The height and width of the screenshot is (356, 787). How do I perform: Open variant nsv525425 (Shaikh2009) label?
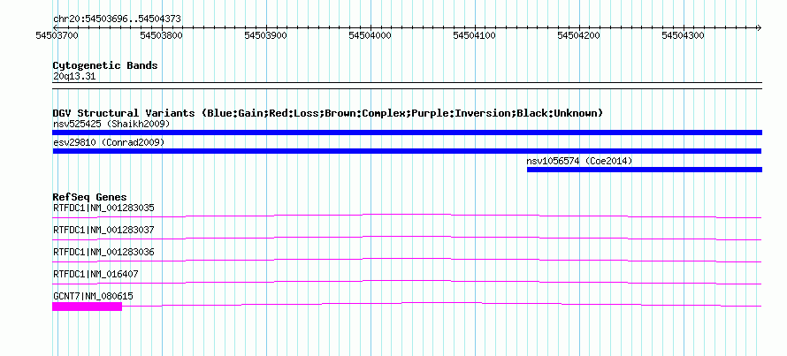click(111, 124)
